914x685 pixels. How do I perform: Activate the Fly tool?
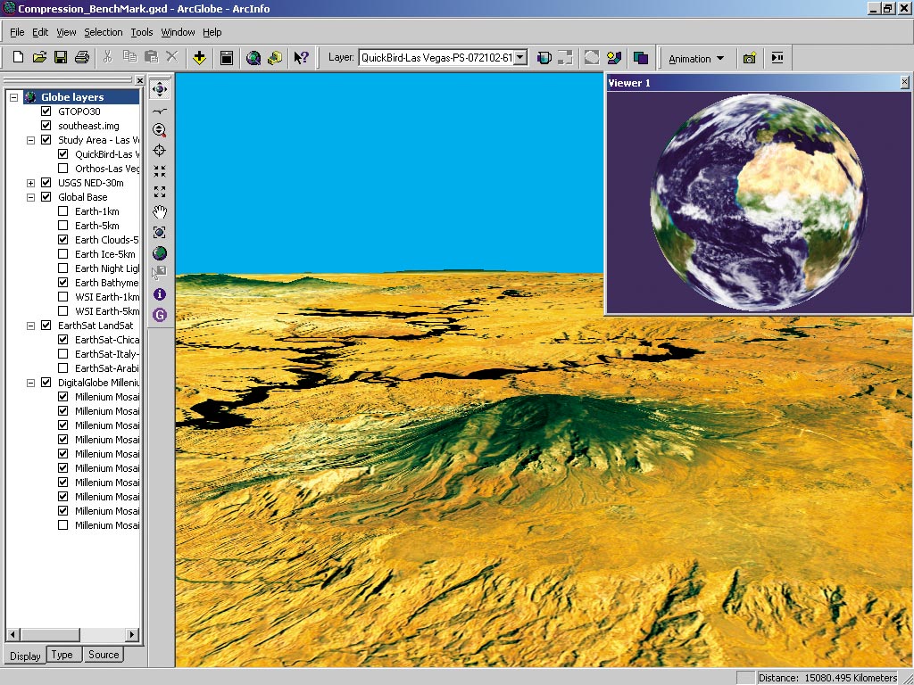[160, 110]
